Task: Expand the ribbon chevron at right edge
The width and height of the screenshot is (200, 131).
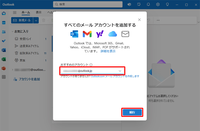Action: (199, 22)
